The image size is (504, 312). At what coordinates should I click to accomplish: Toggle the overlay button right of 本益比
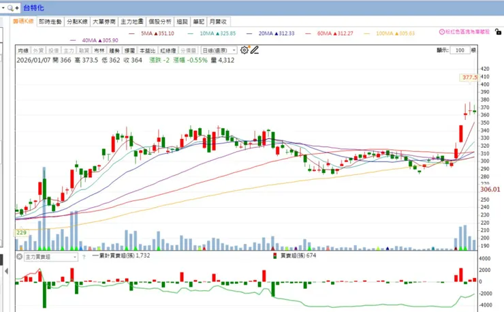(168, 50)
